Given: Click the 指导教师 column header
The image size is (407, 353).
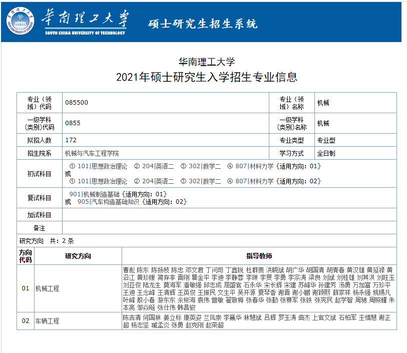Looking at the screenshot, I should (259, 256).
